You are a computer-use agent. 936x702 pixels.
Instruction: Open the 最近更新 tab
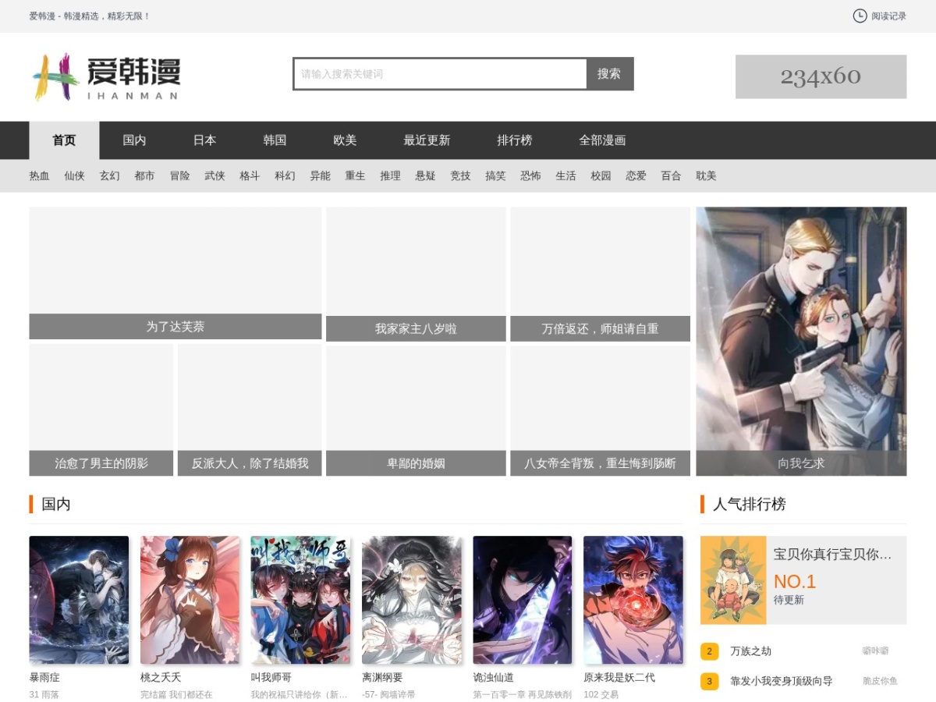point(427,140)
